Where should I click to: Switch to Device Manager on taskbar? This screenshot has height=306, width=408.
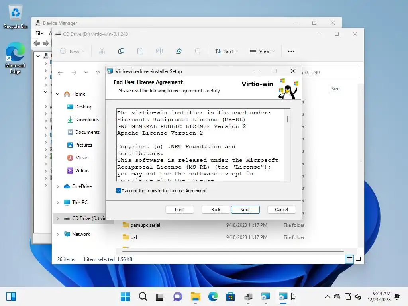248,296
